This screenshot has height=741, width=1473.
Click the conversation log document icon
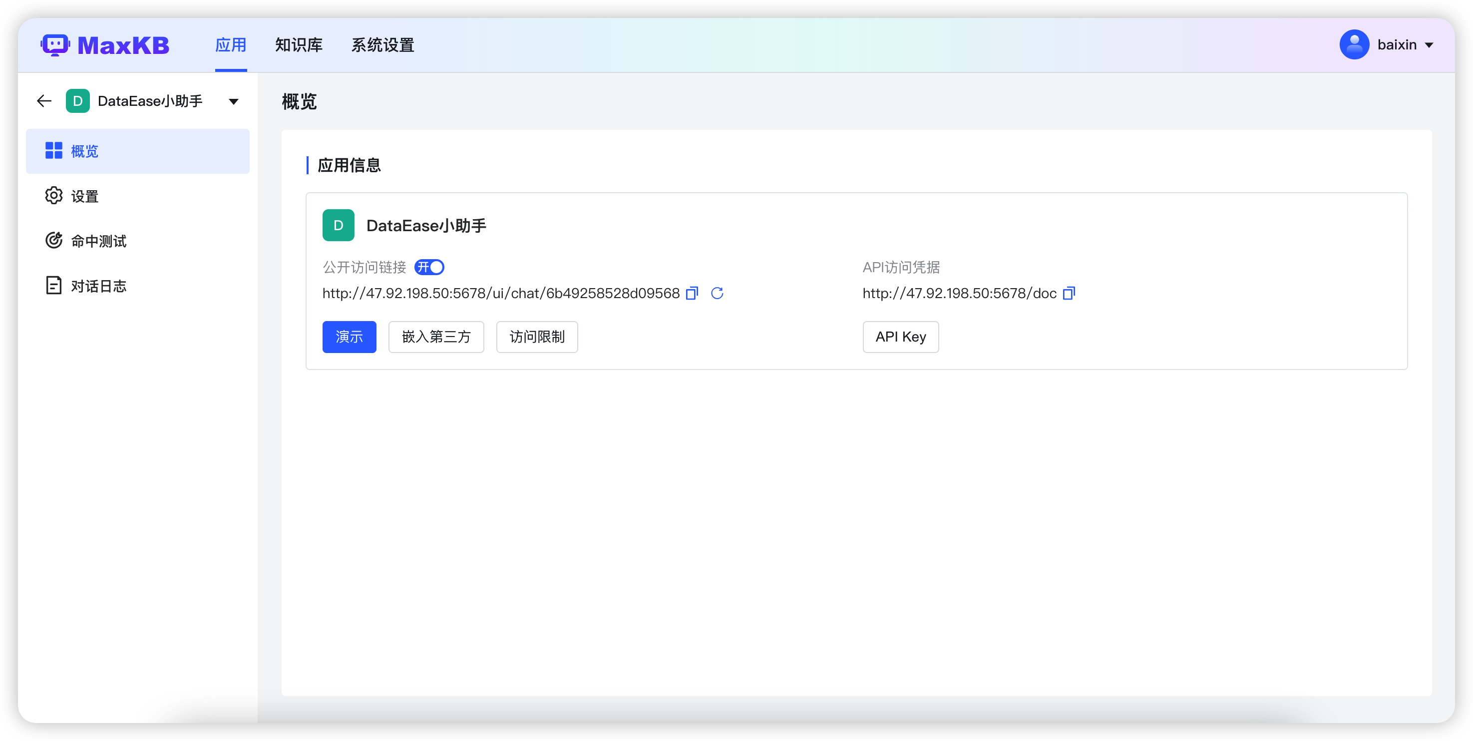54,285
